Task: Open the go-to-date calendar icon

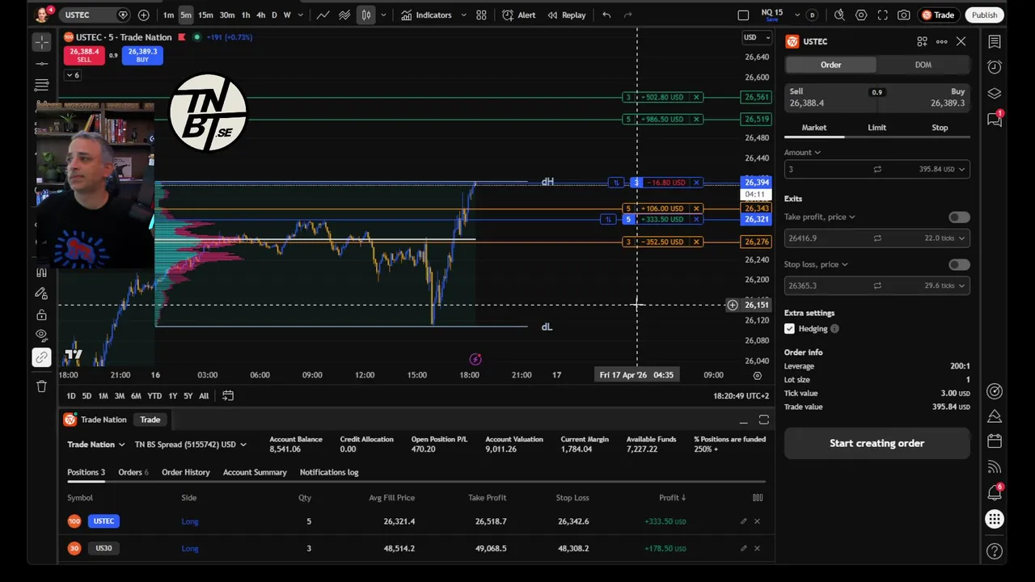Action: (228, 395)
